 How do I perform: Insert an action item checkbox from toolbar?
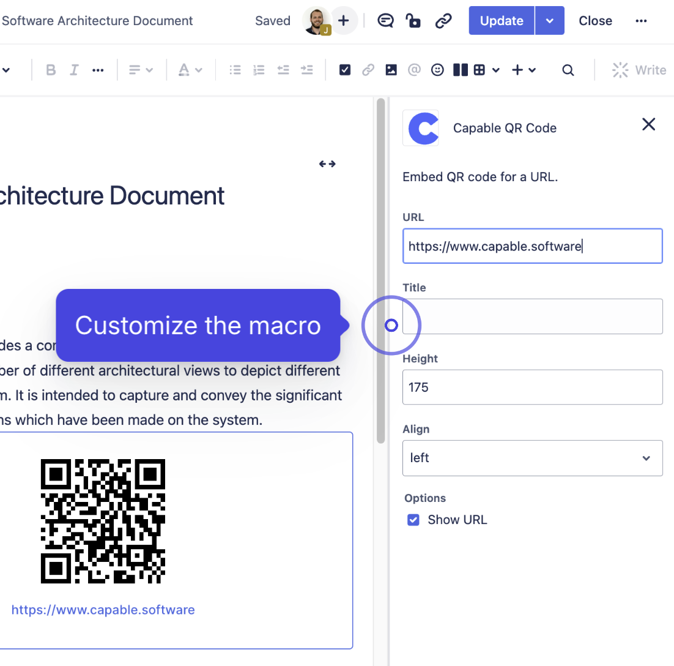coord(345,70)
